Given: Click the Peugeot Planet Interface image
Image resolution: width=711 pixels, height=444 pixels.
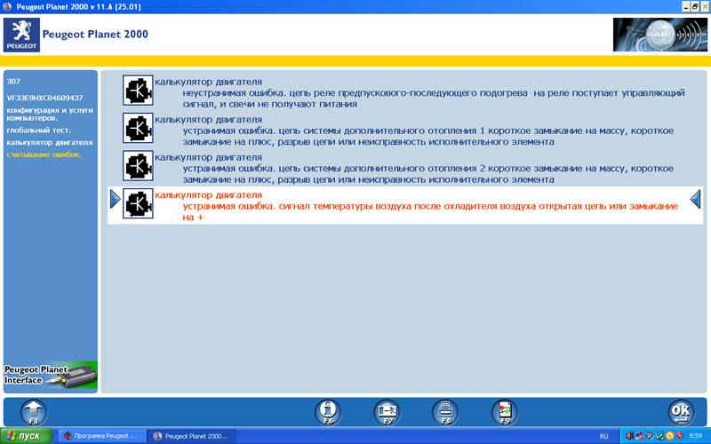Looking at the screenshot, I should 50,377.
